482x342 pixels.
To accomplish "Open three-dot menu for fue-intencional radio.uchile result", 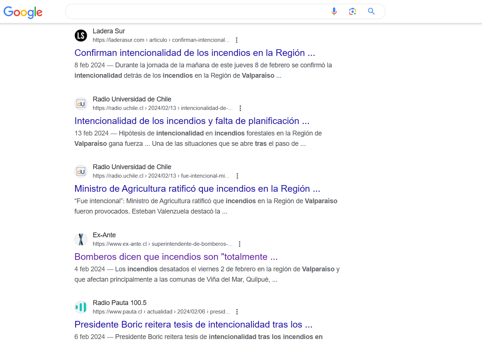I will (238, 176).
